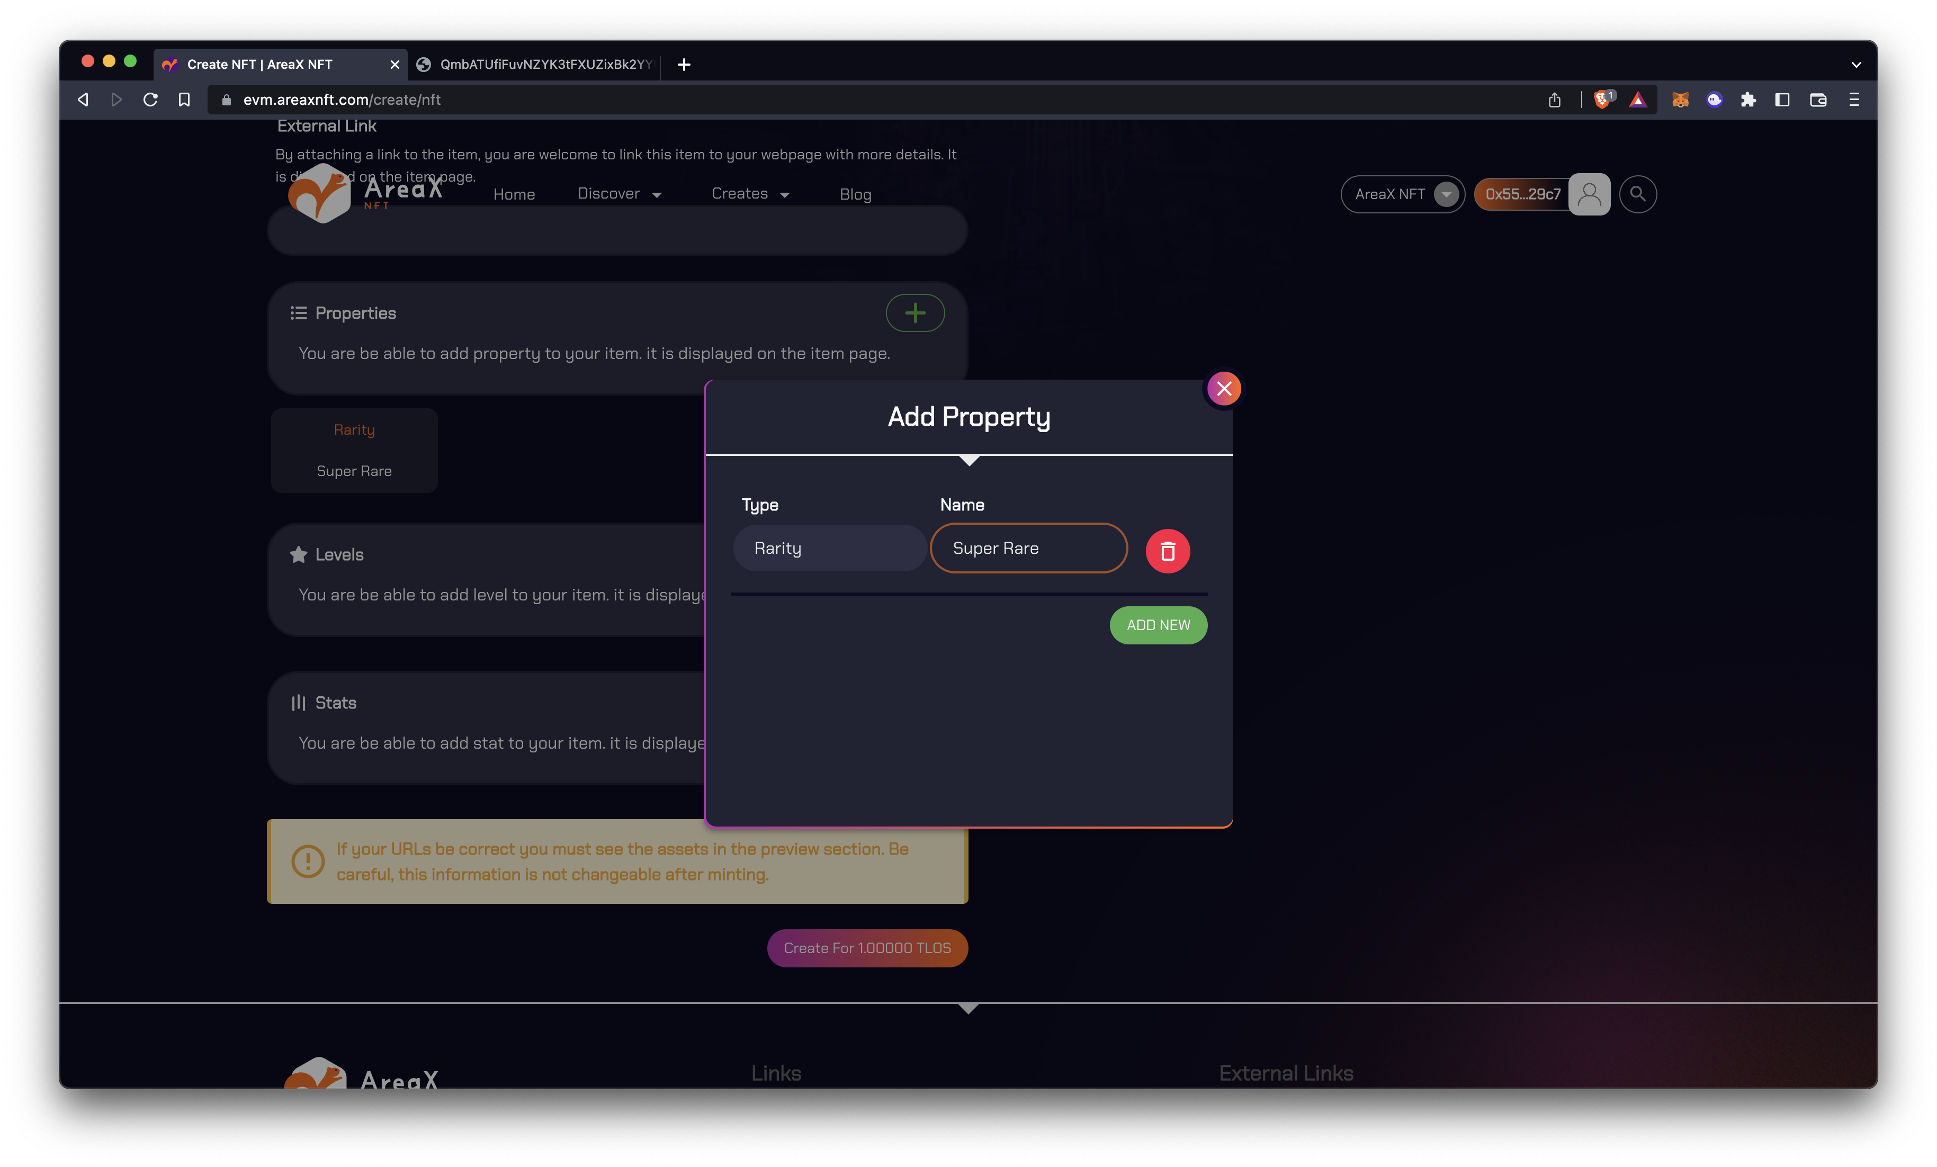The width and height of the screenshot is (1937, 1167).
Task: Go back in browser history
Action: (x=83, y=100)
